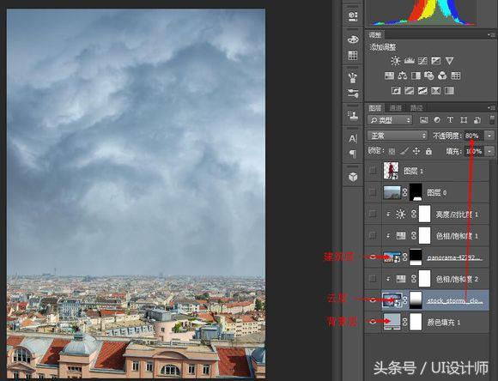Add a Brightness/Contrast adjustment from Adjustments panel

[x=396, y=61]
